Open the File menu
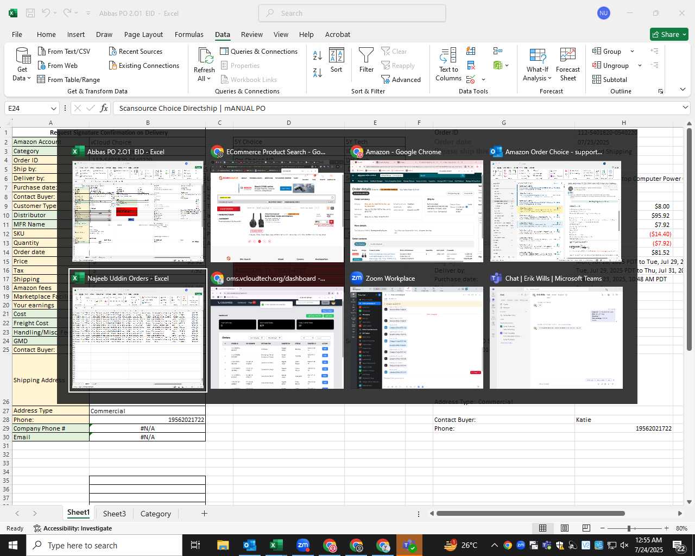 point(17,34)
